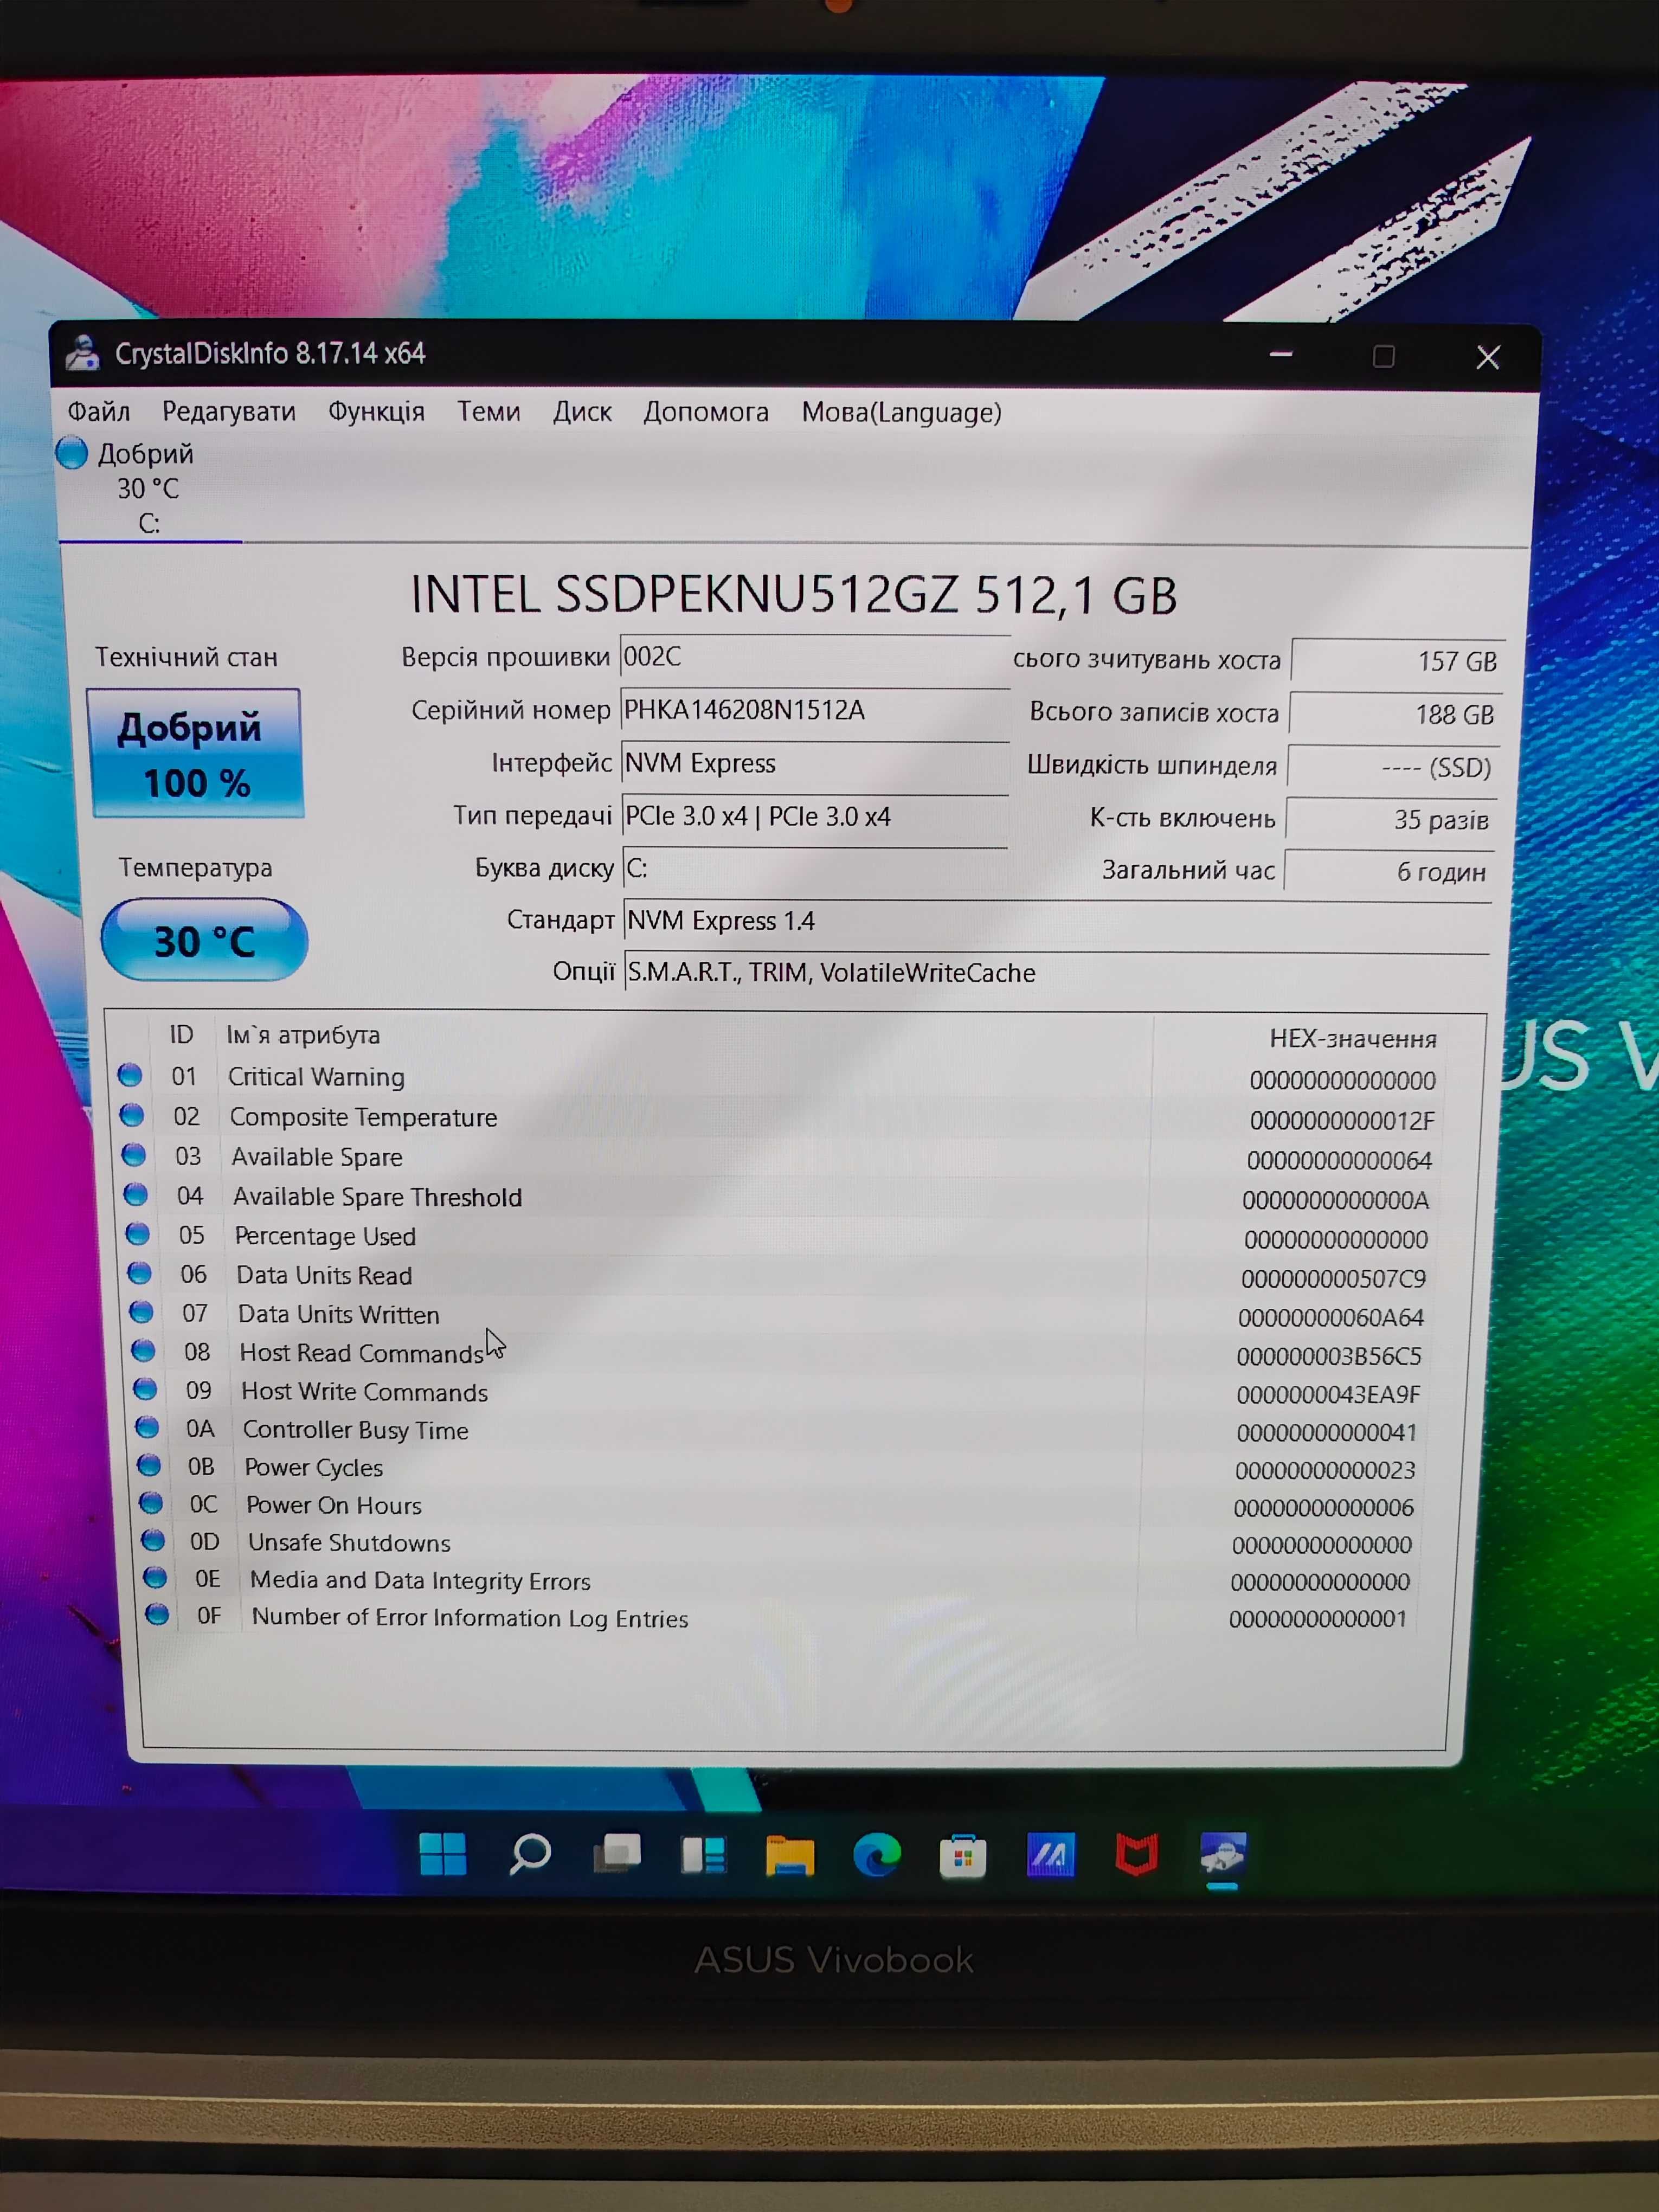Open taskbar Search
Image resolution: width=1659 pixels, height=2212 pixels.
pos(530,1854)
